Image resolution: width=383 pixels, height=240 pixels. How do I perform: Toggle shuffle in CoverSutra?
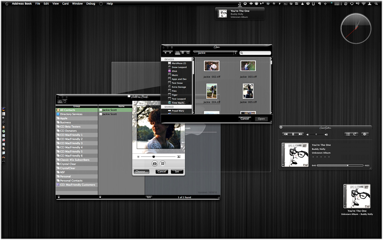pyautogui.click(x=348, y=134)
